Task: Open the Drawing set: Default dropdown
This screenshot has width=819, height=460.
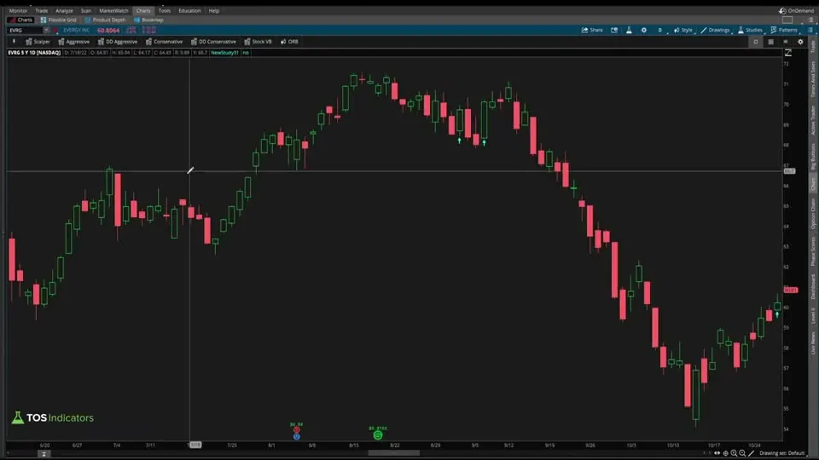Action: 782,453
